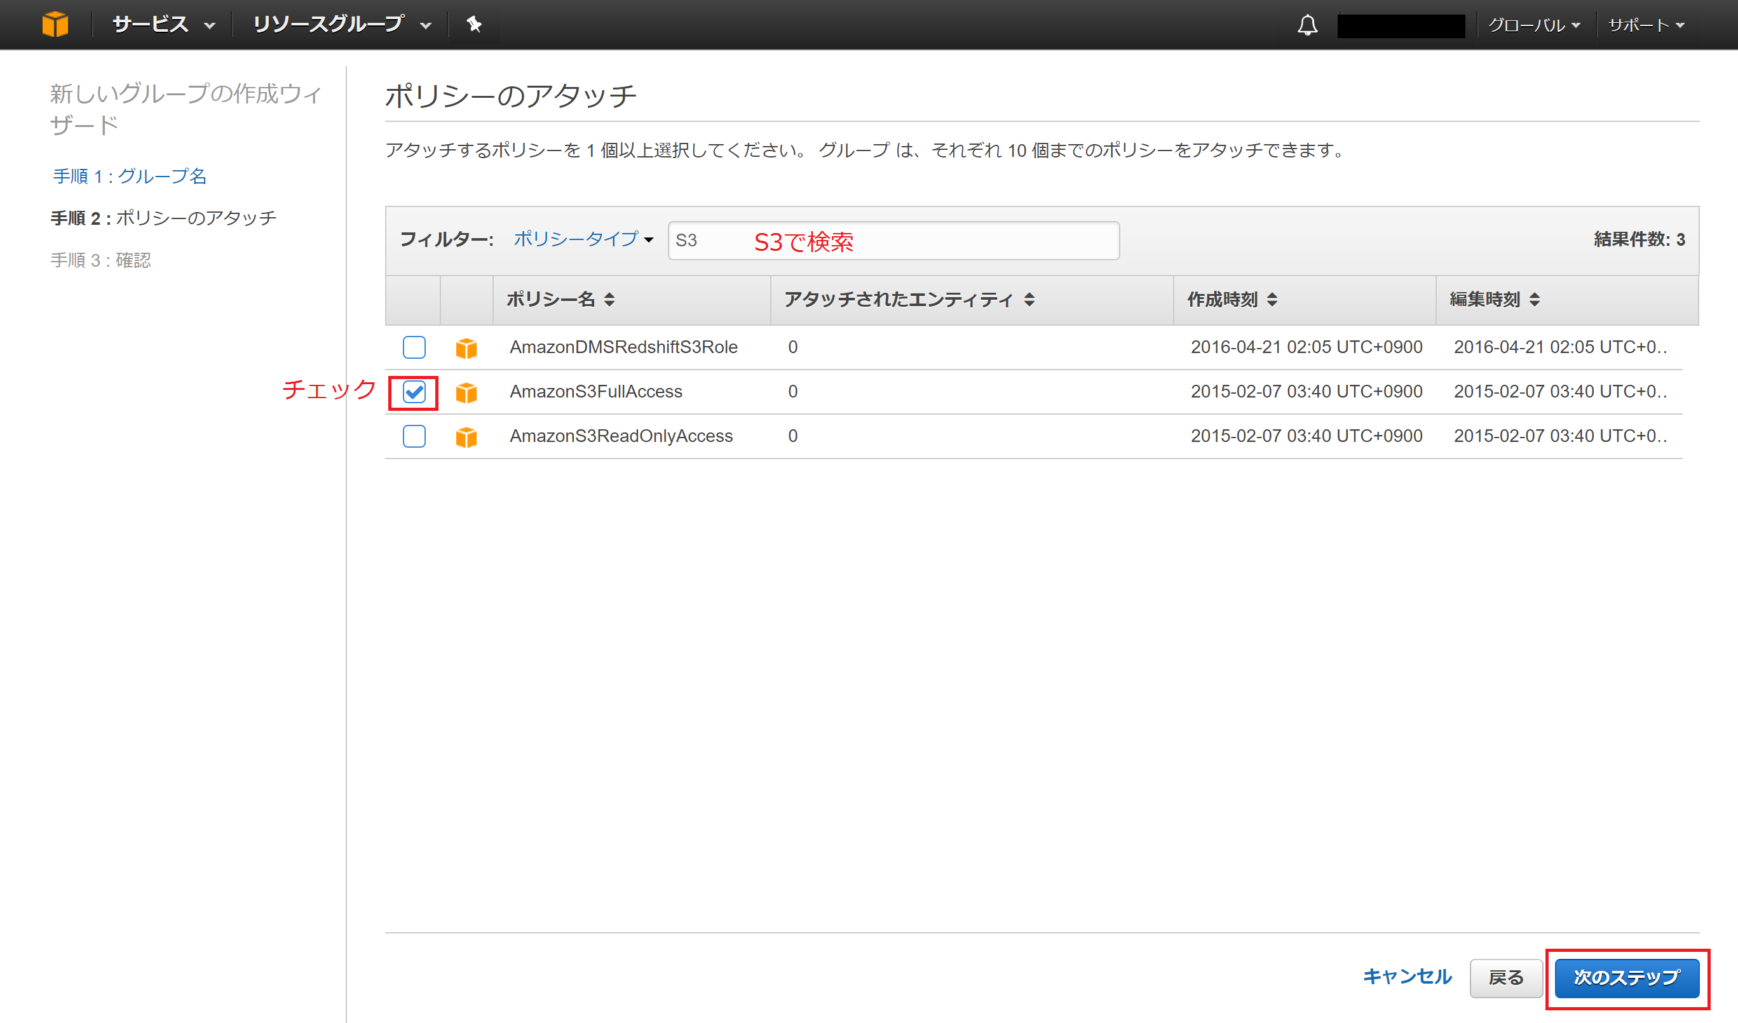Click the 次のステップ button
The image size is (1738, 1023).
pyautogui.click(x=1627, y=978)
